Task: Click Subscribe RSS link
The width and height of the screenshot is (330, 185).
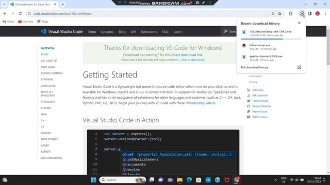Action: pyautogui.click(x=258, y=90)
